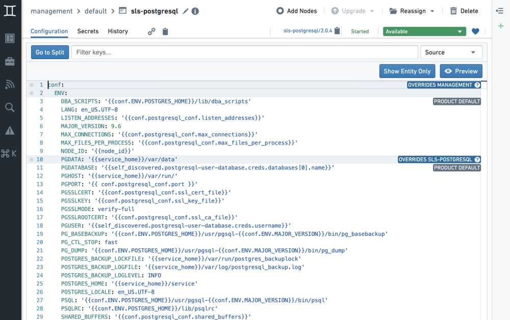This screenshot has width=510, height=320.
Task: Open the warning alerts icon in sidebar
Action: tap(10, 131)
